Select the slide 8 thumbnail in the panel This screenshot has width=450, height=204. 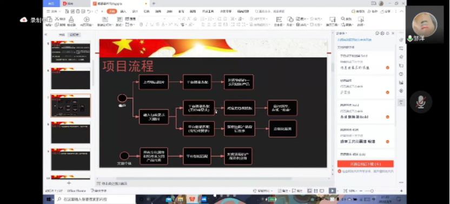coord(71,133)
